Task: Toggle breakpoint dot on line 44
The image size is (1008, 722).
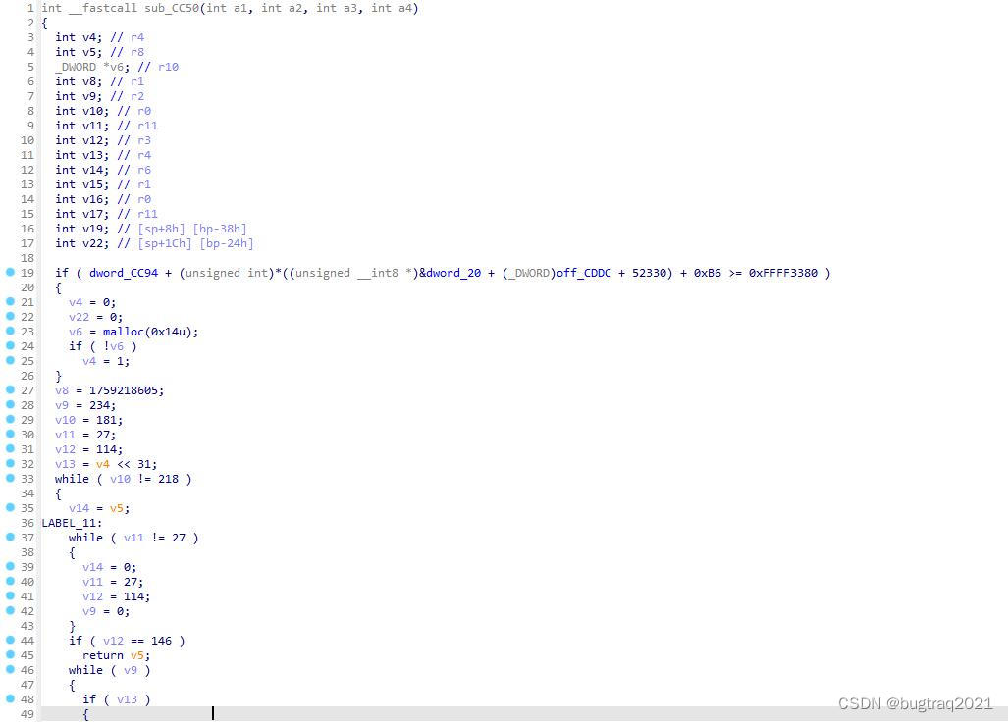Action: (x=10, y=641)
